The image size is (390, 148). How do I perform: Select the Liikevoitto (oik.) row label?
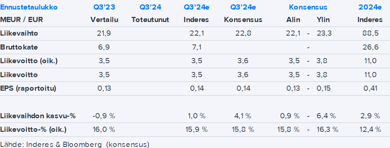29,61
